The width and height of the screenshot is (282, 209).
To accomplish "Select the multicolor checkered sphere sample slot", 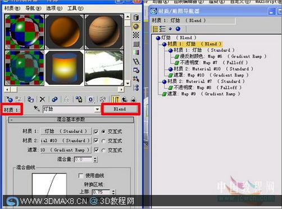I will click(24, 32).
